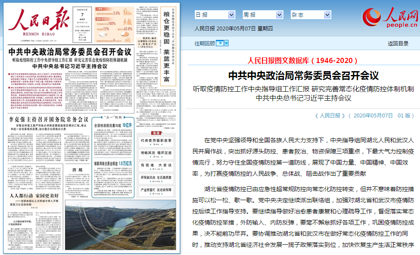The width and height of the screenshot is (420, 255).
Task: Open the guide entry 物畅其流 循环加速
Action: click(x=156, y=154)
